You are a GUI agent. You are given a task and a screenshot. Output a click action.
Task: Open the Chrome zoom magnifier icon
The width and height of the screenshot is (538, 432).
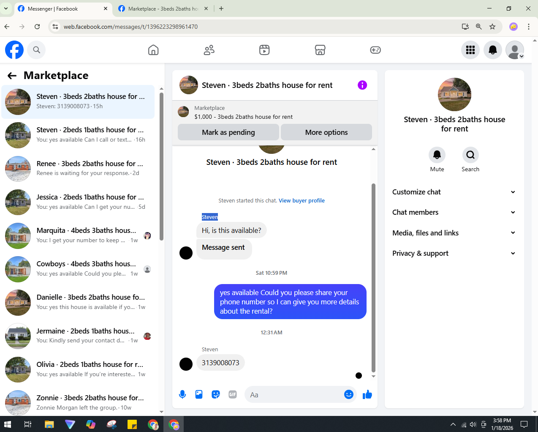[479, 27]
